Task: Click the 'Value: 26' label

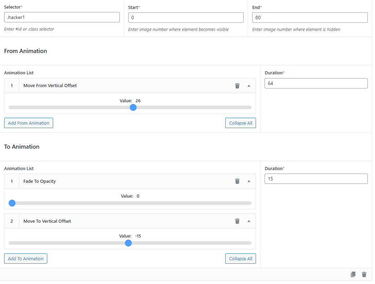Action: [x=130, y=101]
